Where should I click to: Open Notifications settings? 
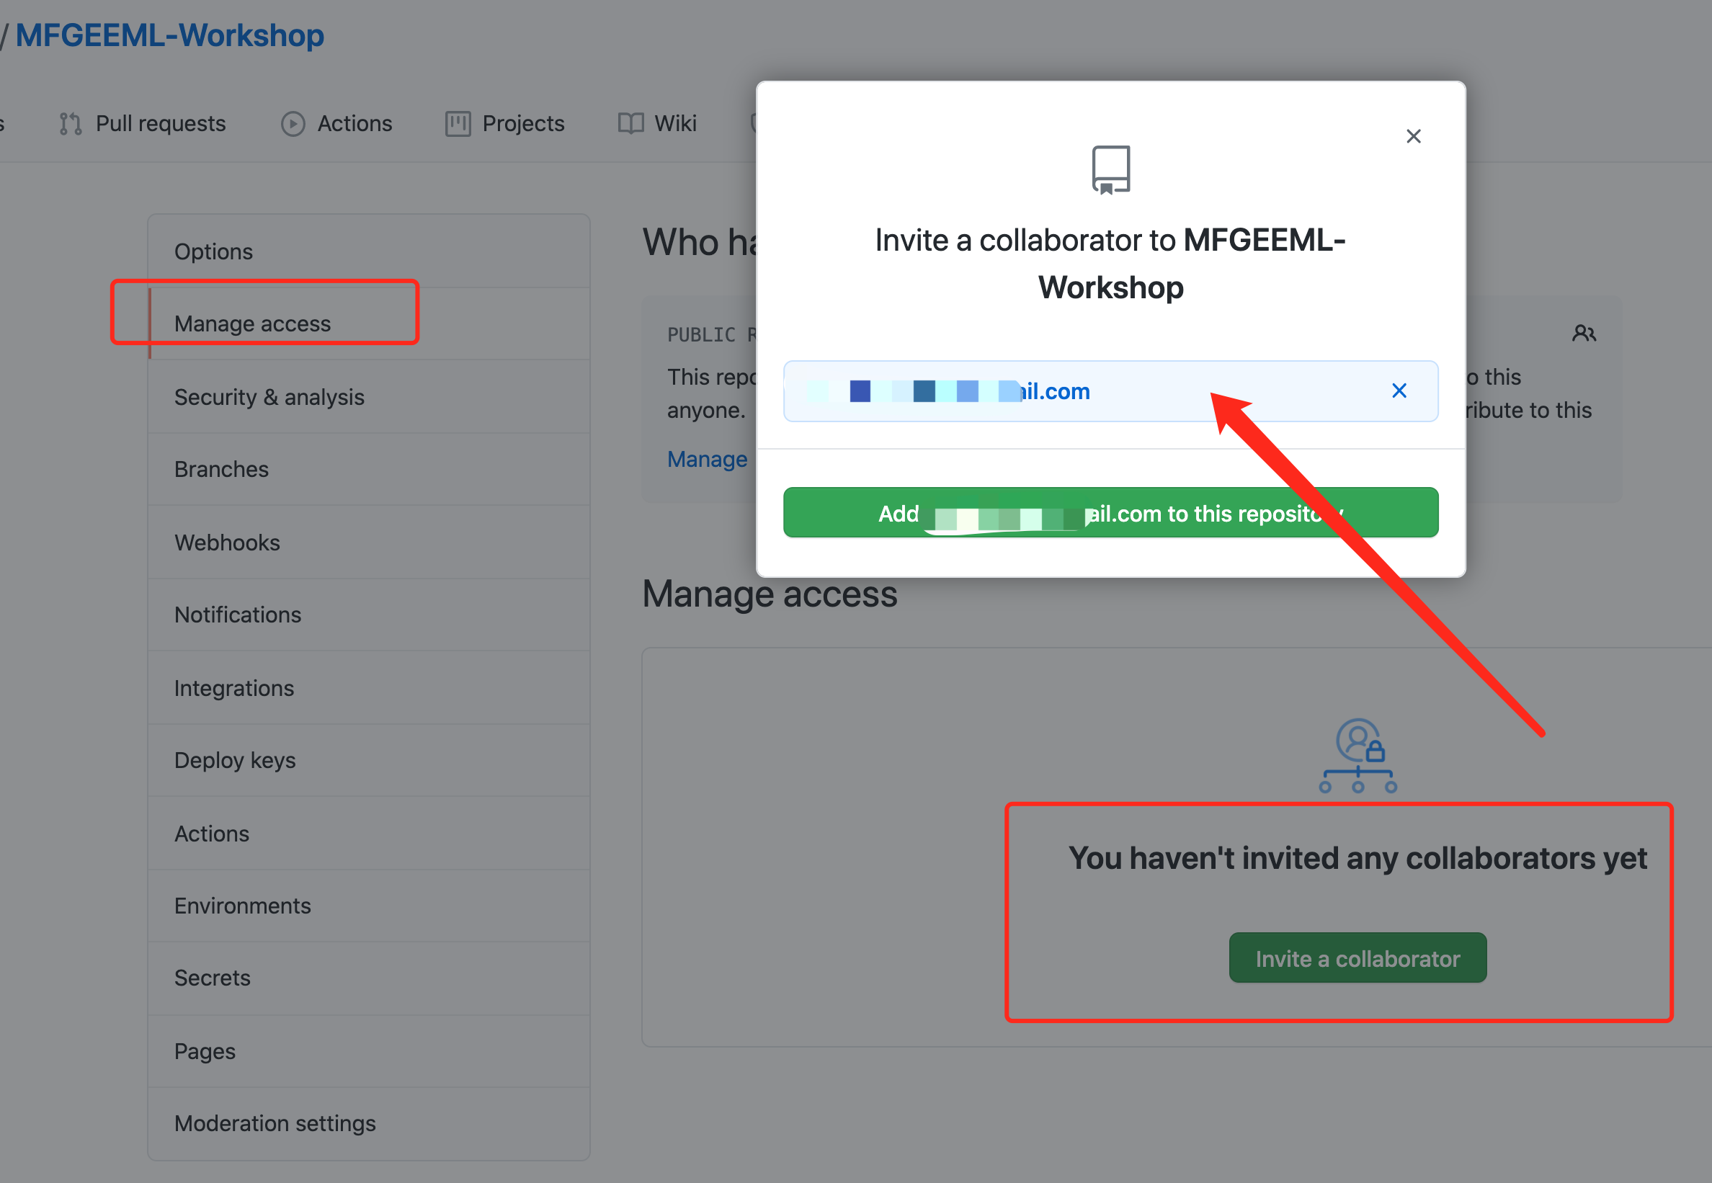coord(369,615)
